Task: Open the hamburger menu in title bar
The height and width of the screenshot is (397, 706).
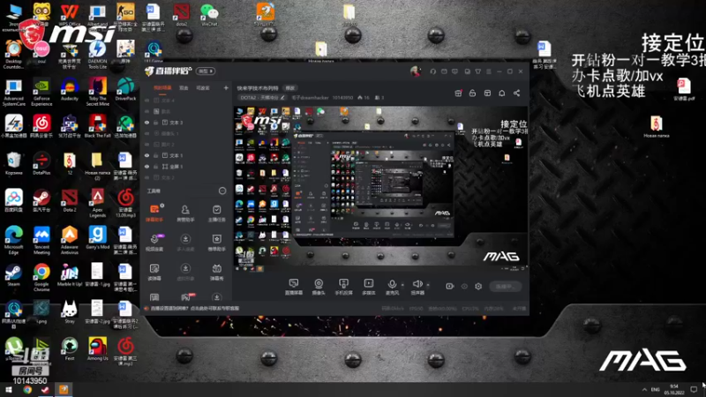Action: point(489,71)
